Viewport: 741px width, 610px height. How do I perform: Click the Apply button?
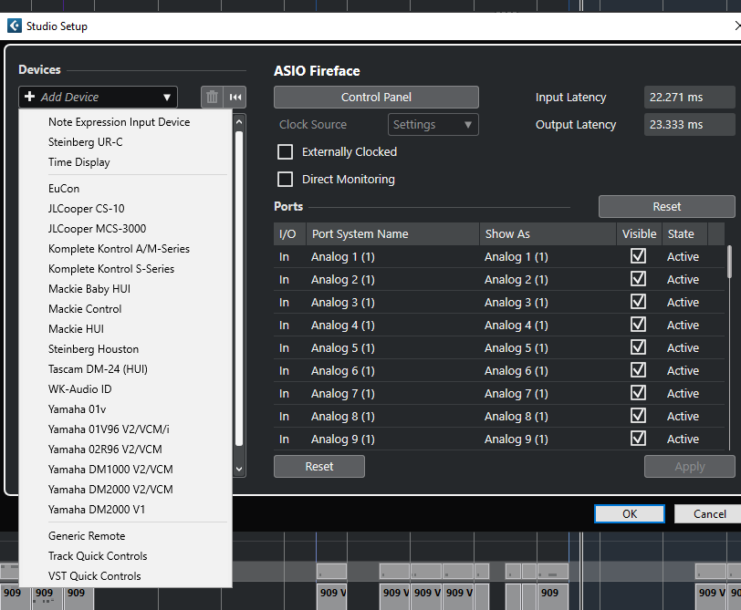pyautogui.click(x=690, y=467)
